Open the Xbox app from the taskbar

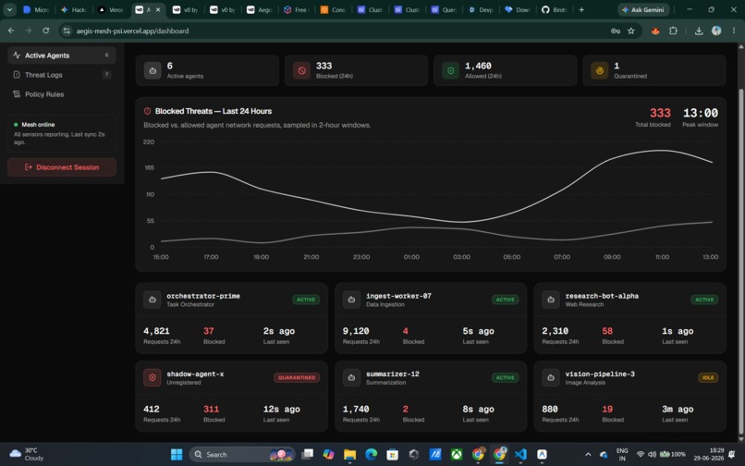tap(457, 455)
